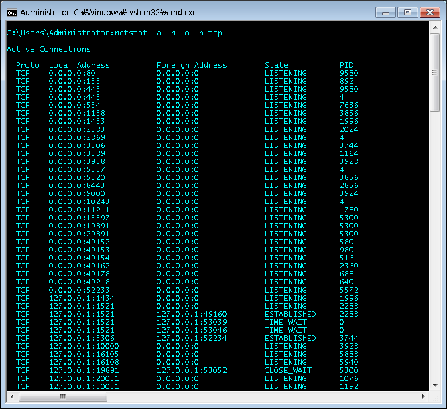Viewport: 447px width, 409px height.
Task: Click the horizontal scrollbar right arrow
Action: 424,396
